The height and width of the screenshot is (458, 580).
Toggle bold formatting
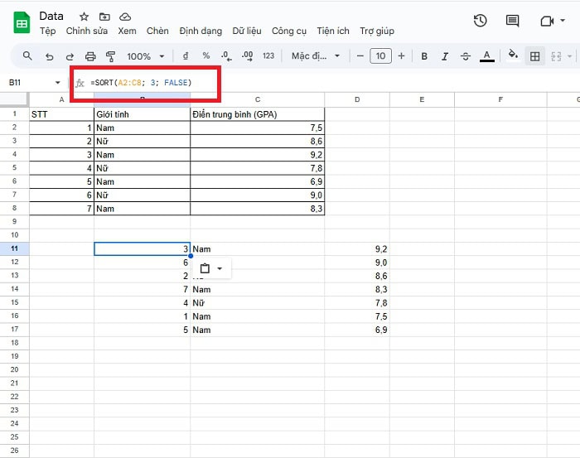pyautogui.click(x=424, y=56)
